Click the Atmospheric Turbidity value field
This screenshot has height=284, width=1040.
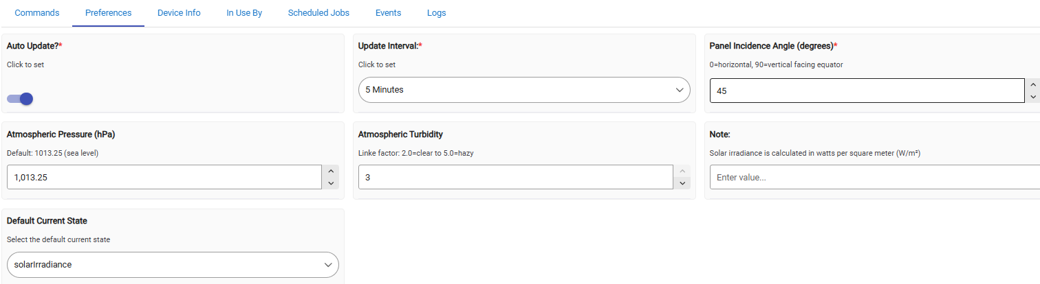tap(515, 177)
